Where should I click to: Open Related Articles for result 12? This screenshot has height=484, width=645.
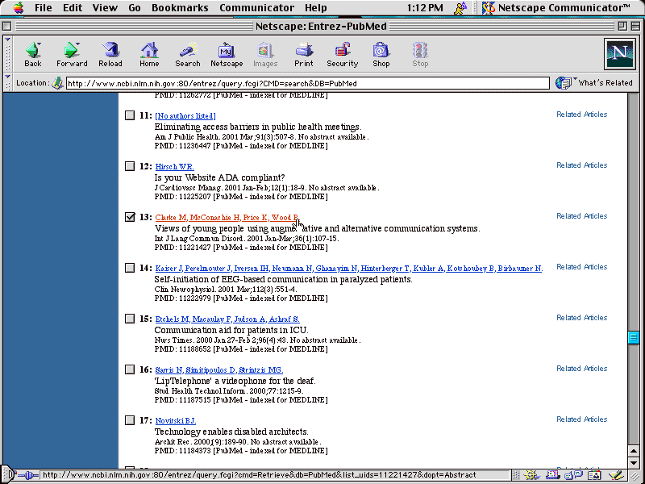(x=581, y=165)
